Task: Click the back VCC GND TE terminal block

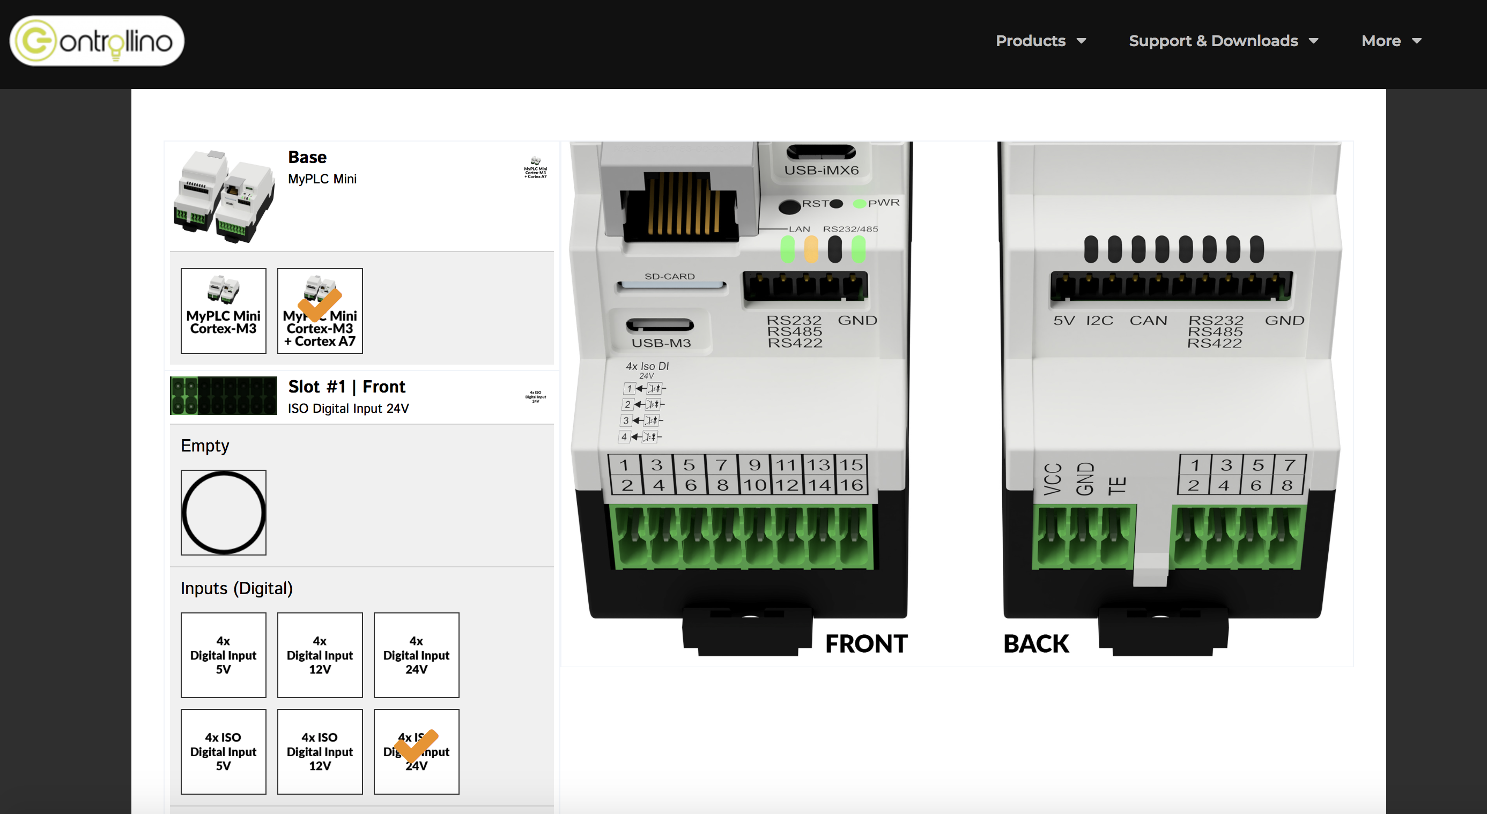Action: click(x=1084, y=537)
